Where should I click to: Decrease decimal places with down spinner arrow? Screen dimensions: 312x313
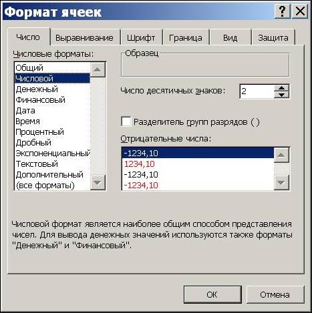tap(282, 95)
